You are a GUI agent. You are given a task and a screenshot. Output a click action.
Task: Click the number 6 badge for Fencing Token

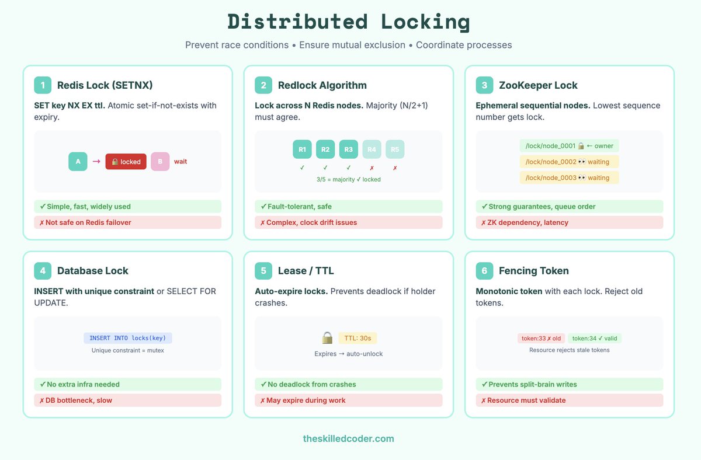click(484, 271)
